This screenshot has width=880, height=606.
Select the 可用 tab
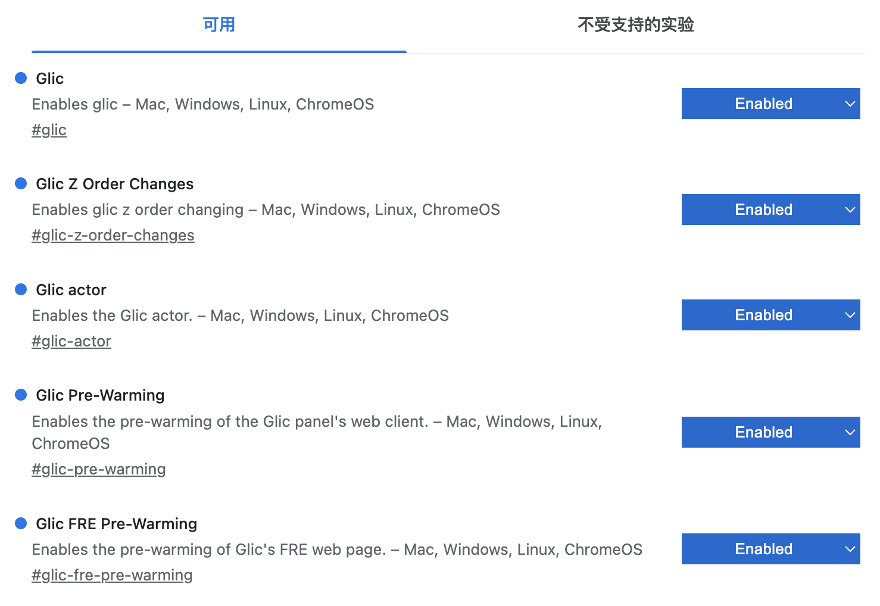pyautogui.click(x=219, y=25)
